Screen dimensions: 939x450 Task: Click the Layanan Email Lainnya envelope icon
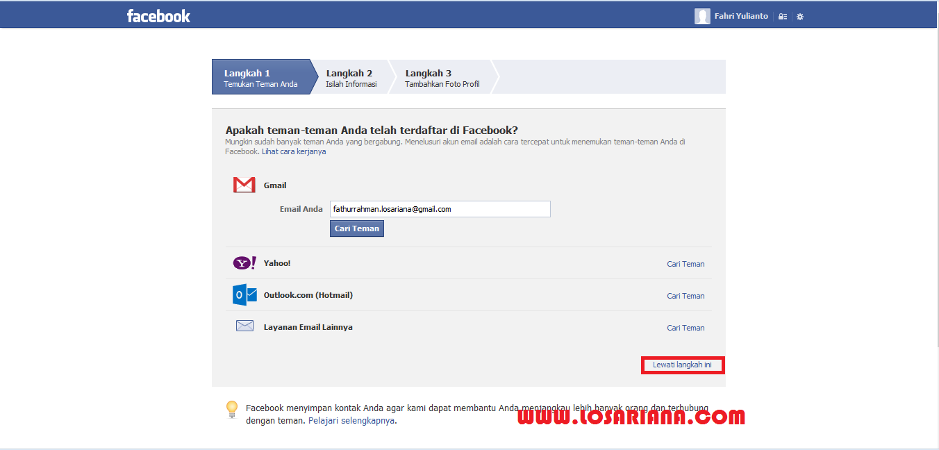244,326
